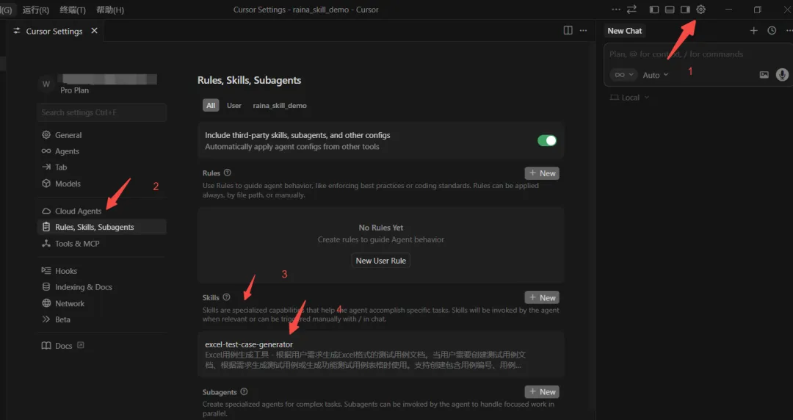Click New button in Skills section
793x420 pixels.
click(x=542, y=297)
